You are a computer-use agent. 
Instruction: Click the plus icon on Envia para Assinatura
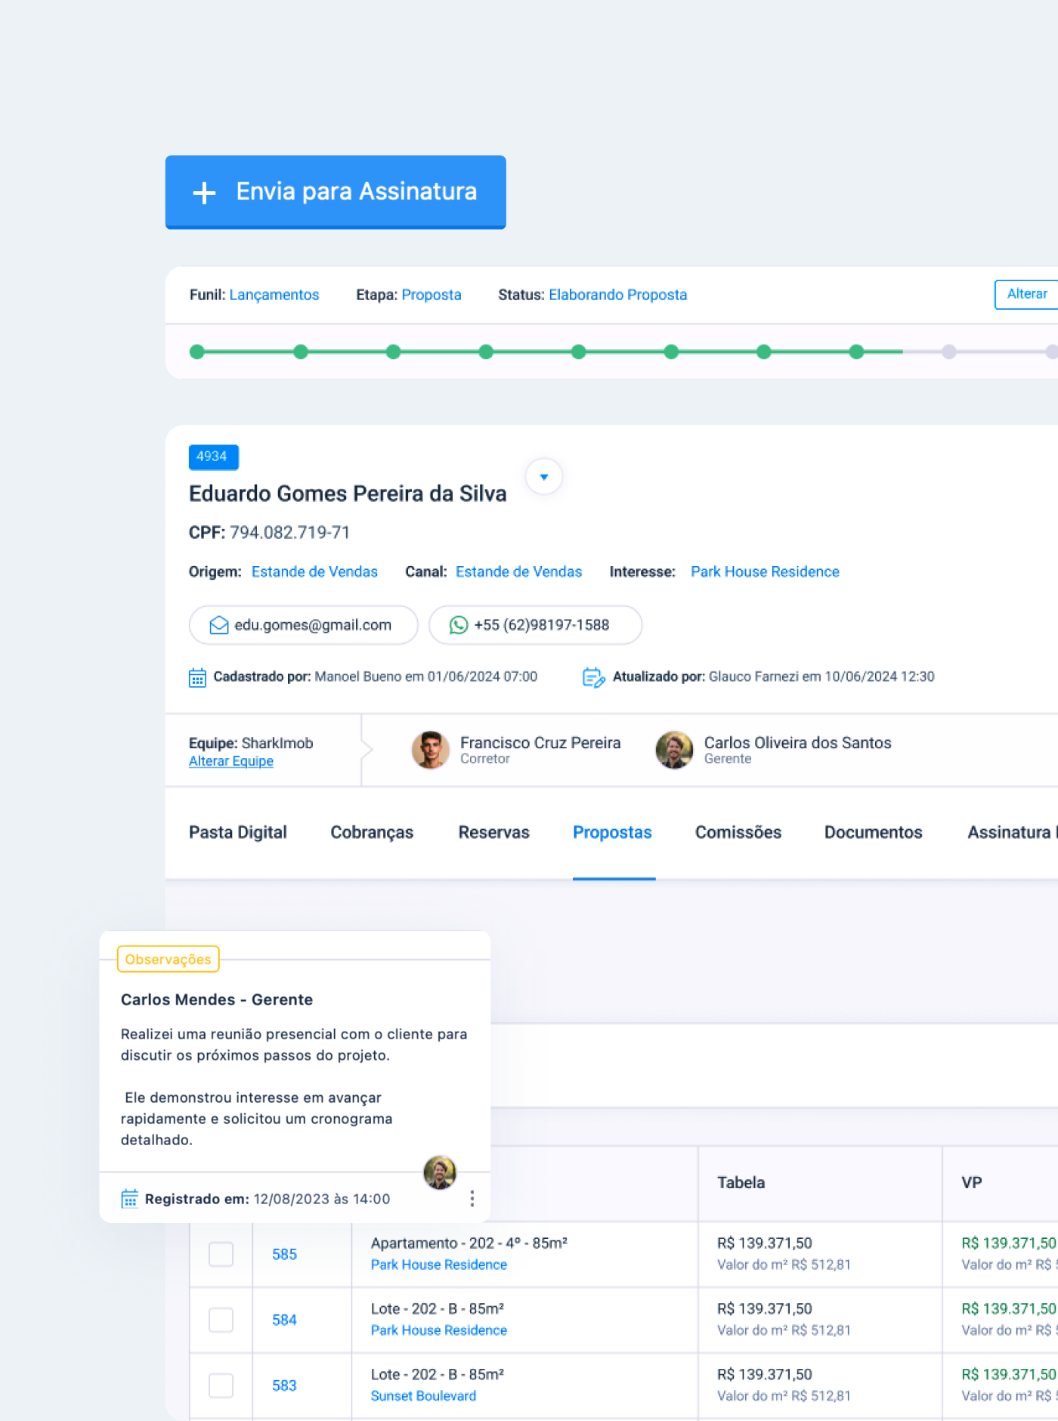tap(204, 193)
